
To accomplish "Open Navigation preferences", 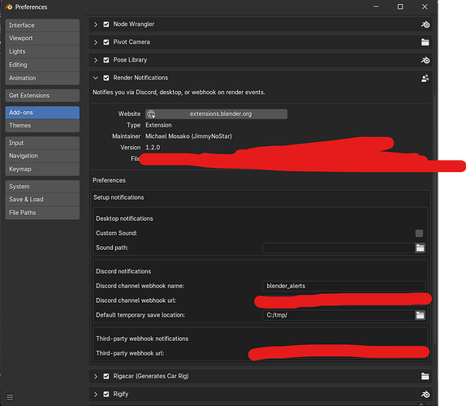I will click(x=42, y=156).
